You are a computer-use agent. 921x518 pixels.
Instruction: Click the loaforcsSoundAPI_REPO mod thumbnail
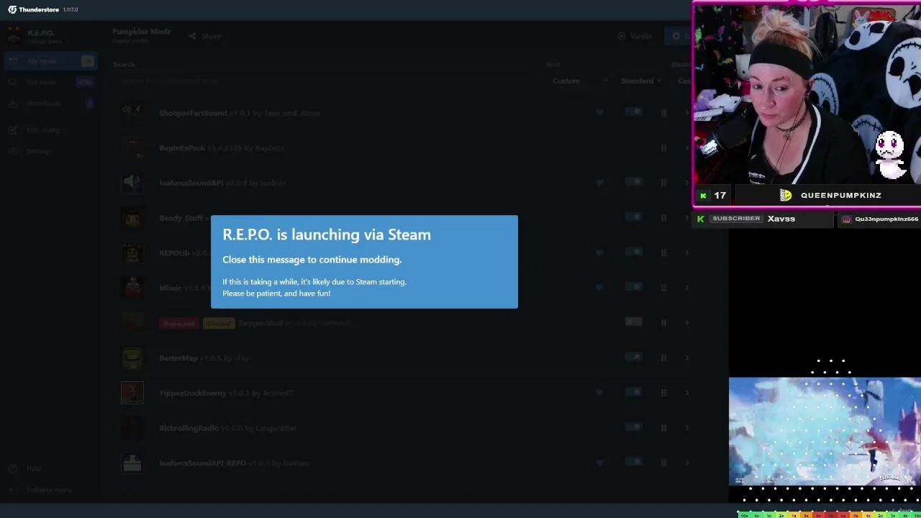132,463
